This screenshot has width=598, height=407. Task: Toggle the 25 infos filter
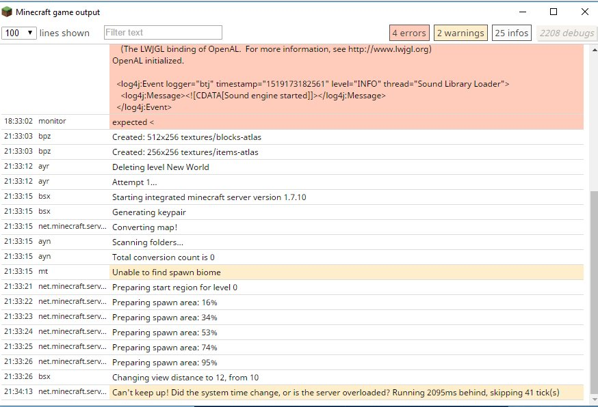(x=511, y=33)
